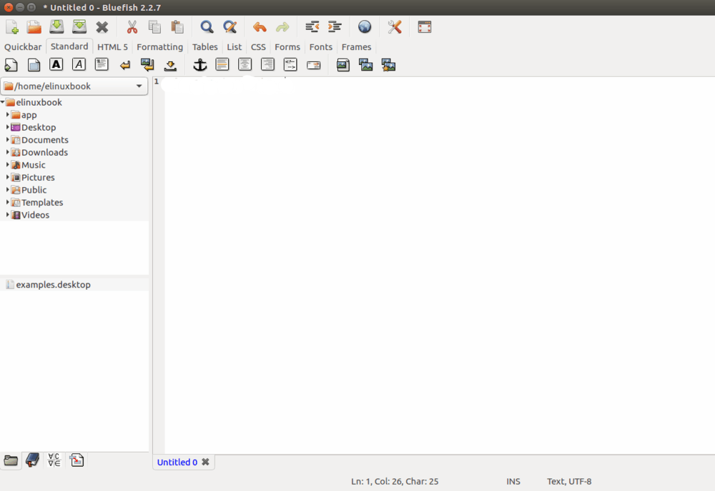The image size is (715, 491).
Task: Insert an anchor/hyperlink
Action: pyautogui.click(x=199, y=65)
